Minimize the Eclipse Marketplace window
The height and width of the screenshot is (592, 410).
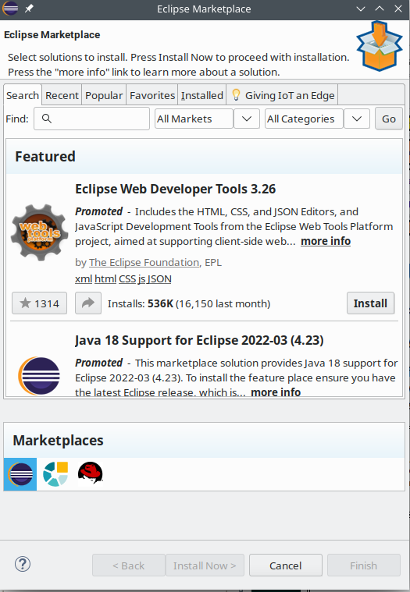click(x=361, y=9)
